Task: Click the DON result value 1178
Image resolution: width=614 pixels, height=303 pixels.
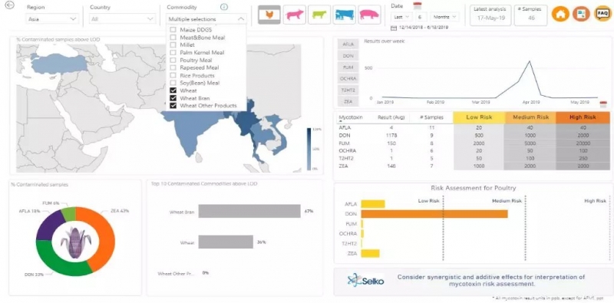Action: [x=391, y=136]
